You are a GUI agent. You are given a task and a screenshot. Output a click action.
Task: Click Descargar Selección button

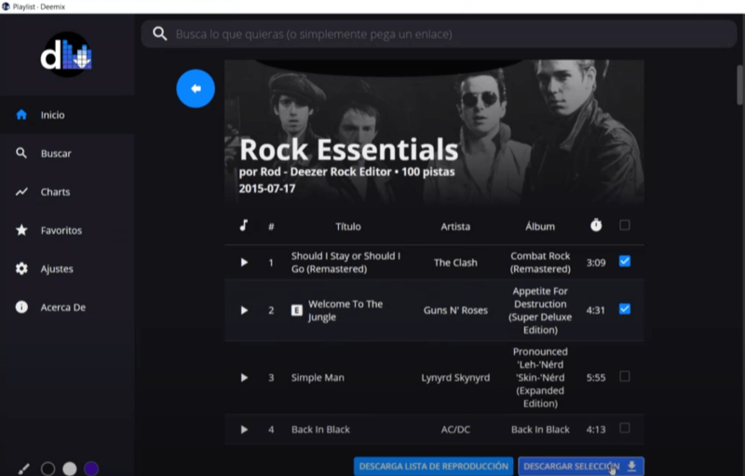[x=580, y=466]
